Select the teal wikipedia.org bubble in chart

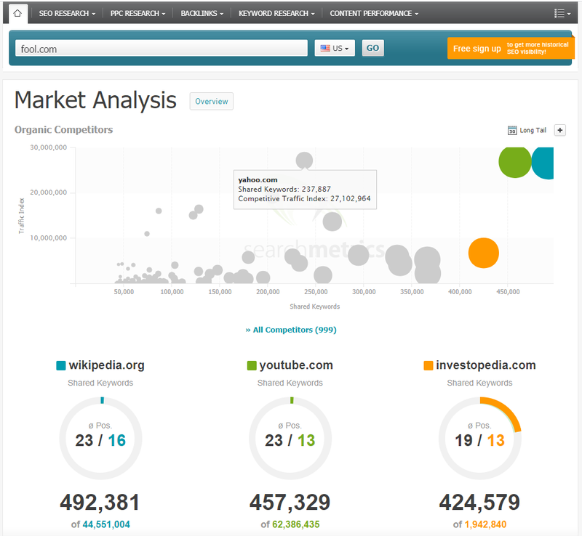point(543,163)
